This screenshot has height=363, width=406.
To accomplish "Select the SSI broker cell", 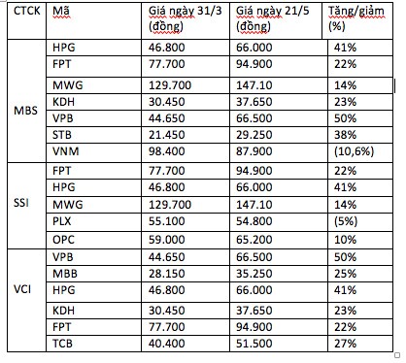I will point(26,206).
